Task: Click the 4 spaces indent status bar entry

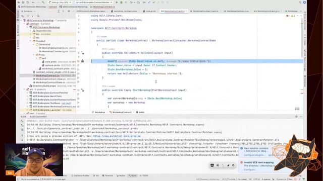Action: pos(266,179)
